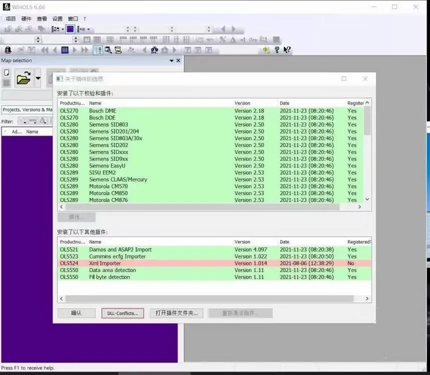Click the question mark help icon
The height and width of the screenshot is (375, 430).
[277, 49]
